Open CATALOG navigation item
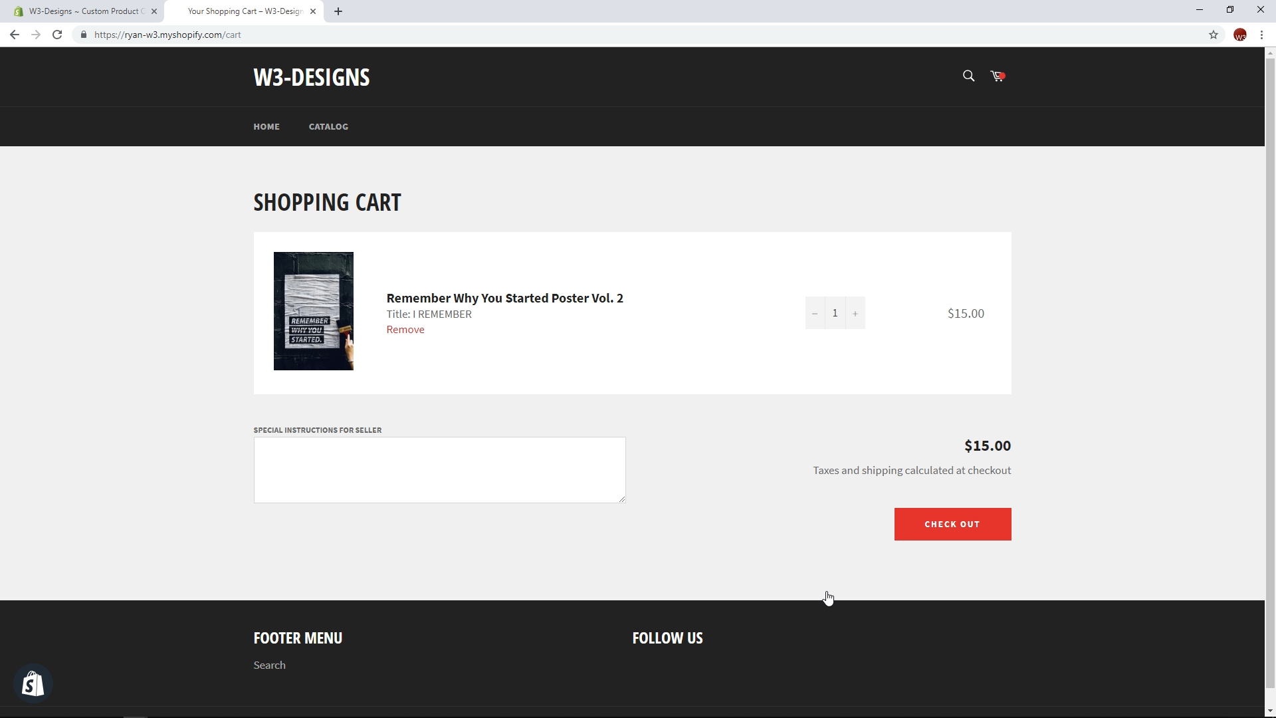The width and height of the screenshot is (1276, 718). [x=328, y=126]
